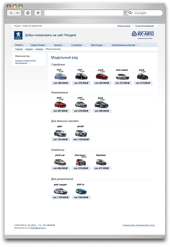Click the browser back arrow button
The height and width of the screenshot is (247, 170).
(11, 13)
